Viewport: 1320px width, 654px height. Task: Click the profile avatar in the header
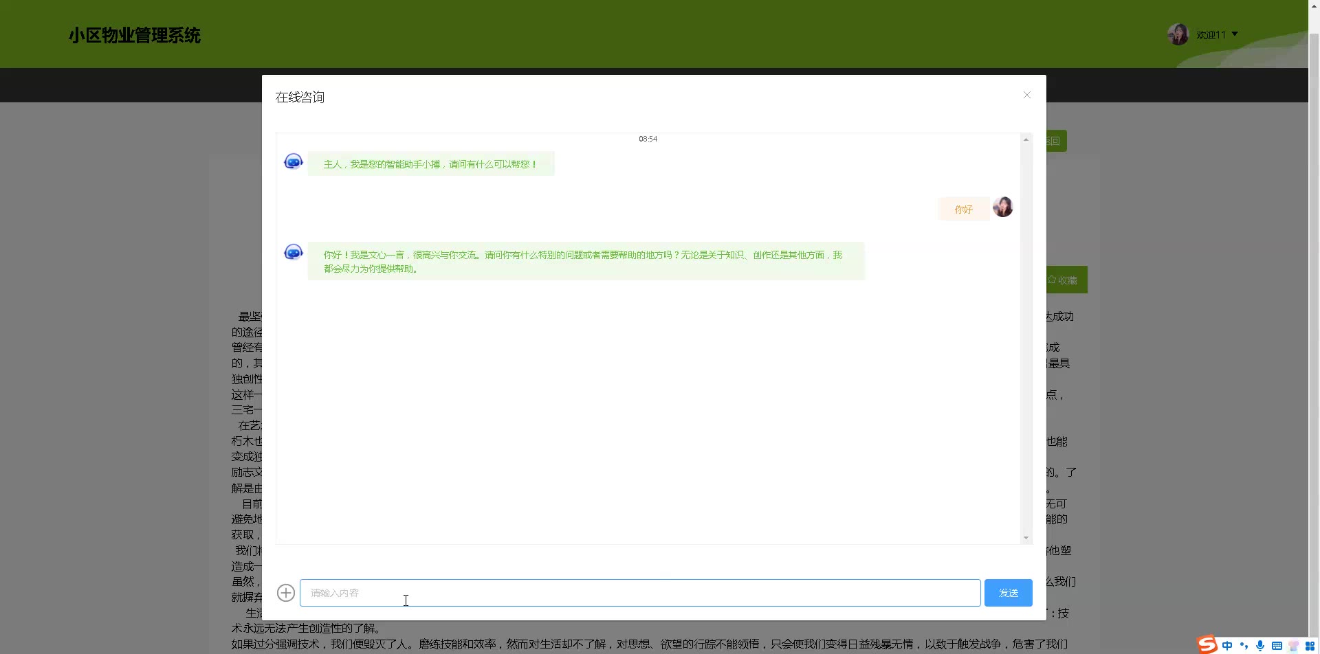click(x=1178, y=34)
